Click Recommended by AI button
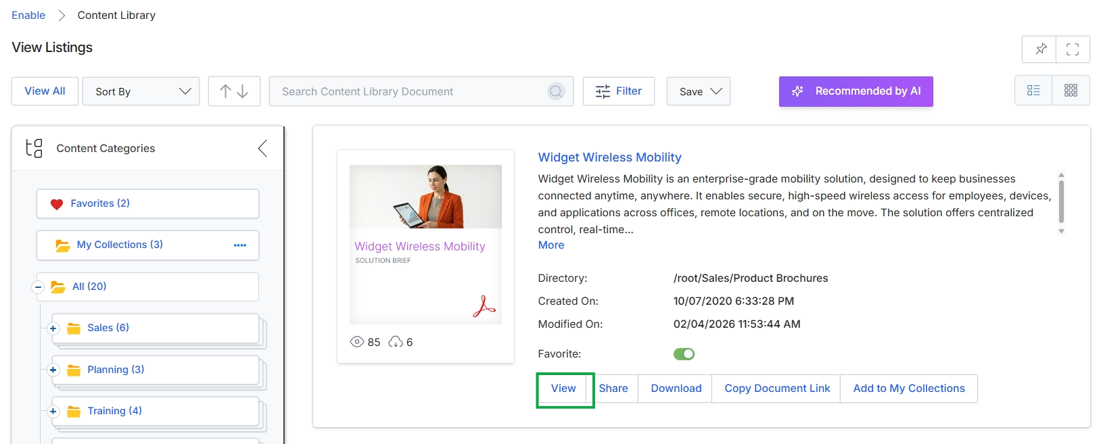1099x444 pixels. [856, 91]
